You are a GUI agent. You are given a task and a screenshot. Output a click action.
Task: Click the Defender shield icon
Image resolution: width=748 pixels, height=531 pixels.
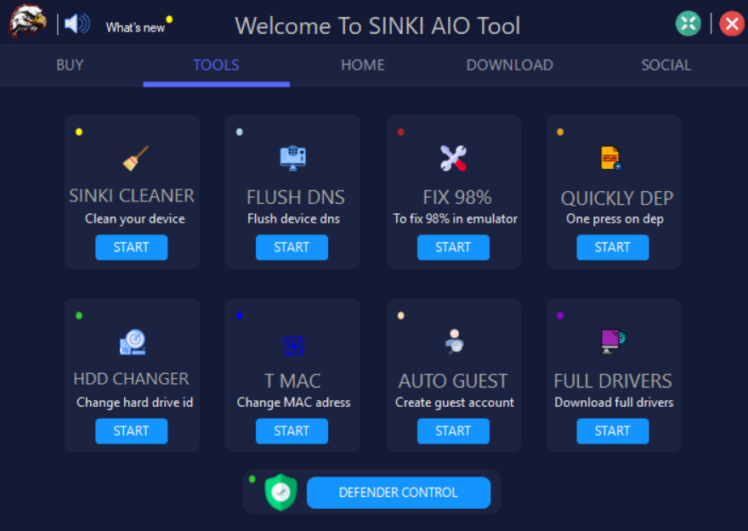(x=281, y=492)
